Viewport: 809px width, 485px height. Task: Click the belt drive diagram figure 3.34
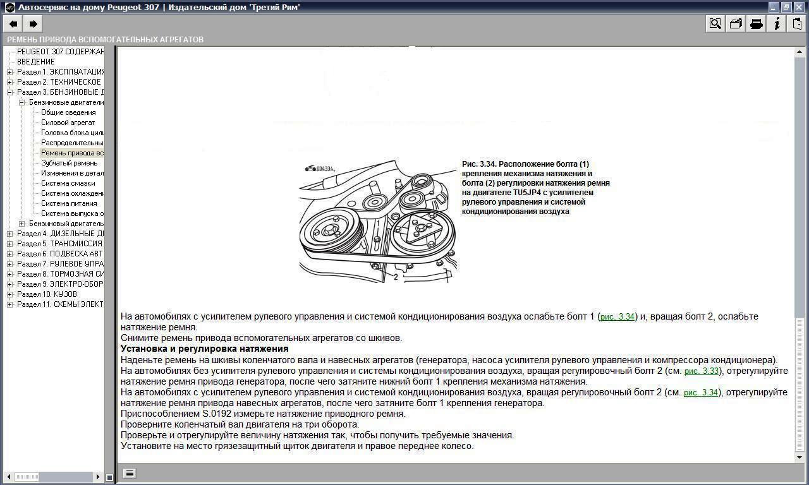377,221
